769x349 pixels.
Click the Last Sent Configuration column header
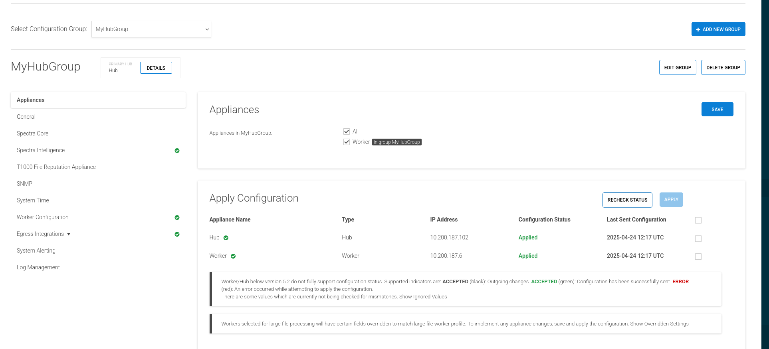click(x=636, y=220)
